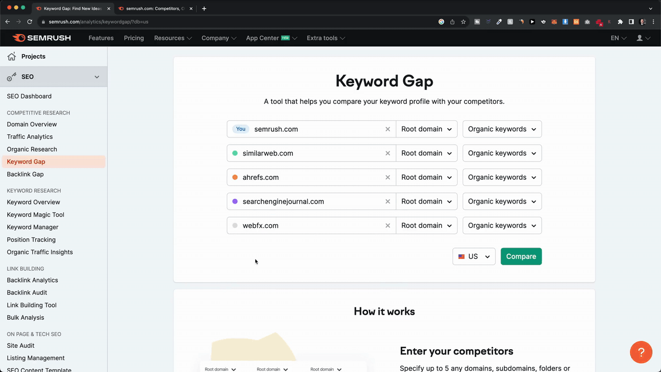
Task: Select Keyword Gap in sidebar
Action: [x=54, y=162]
